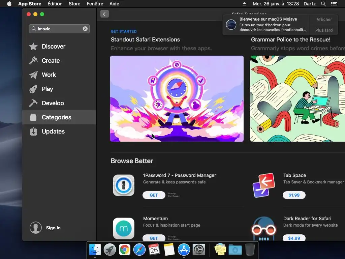The height and width of the screenshot is (259, 345).
Task: Open the Apple menu
Action: coord(9,4)
